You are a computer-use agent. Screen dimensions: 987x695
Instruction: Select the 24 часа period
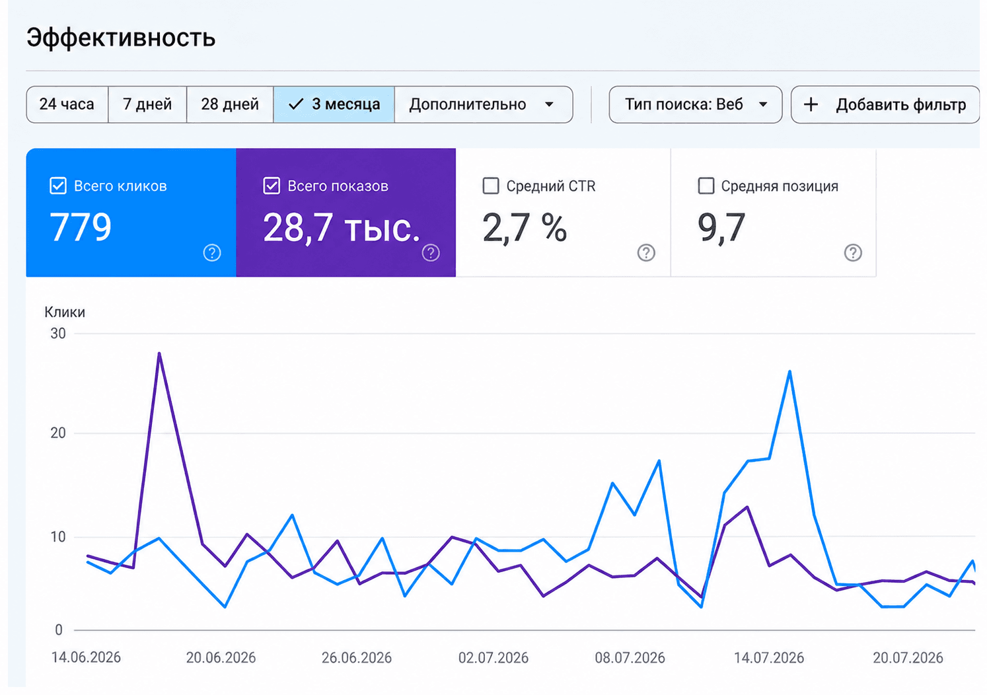click(67, 104)
